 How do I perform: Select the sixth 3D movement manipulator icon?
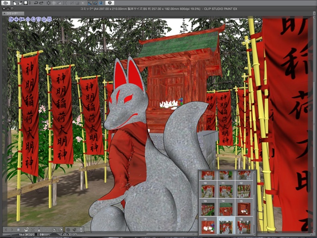coord(39,19)
